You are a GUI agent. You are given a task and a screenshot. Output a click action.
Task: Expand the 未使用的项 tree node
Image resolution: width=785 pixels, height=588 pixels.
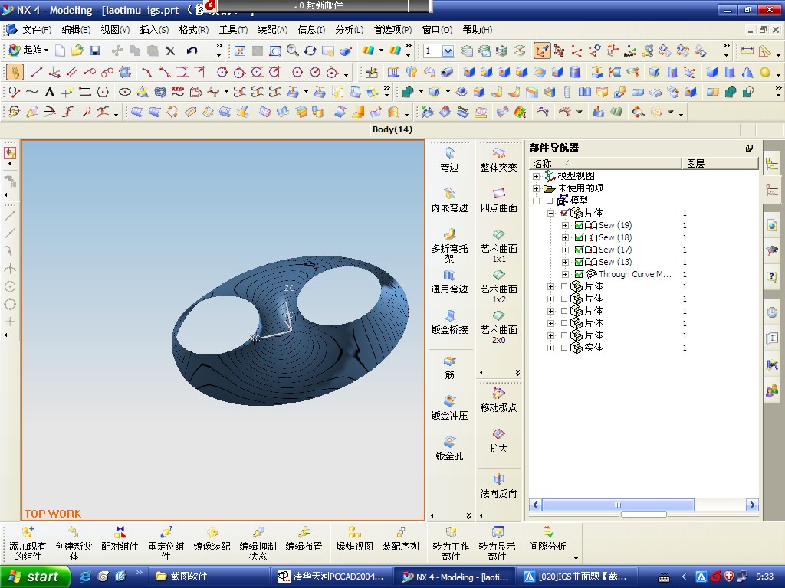536,188
